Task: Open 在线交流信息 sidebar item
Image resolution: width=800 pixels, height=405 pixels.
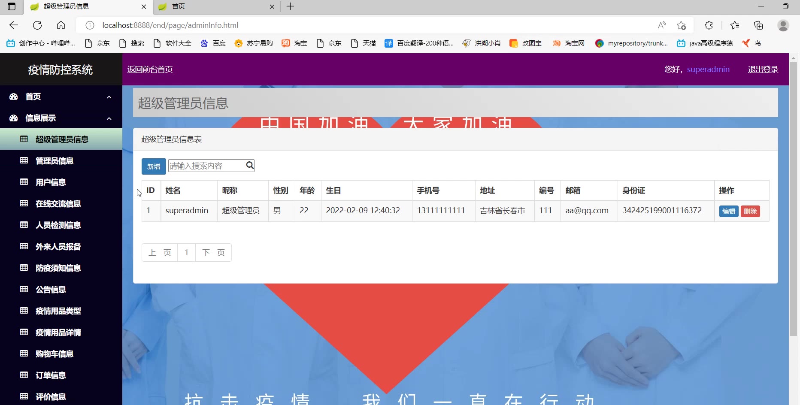Action: (x=61, y=203)
